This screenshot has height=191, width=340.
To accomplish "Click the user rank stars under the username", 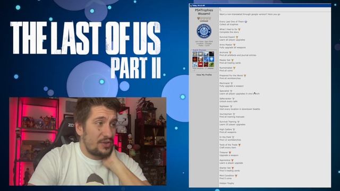I will click(204, 19).
